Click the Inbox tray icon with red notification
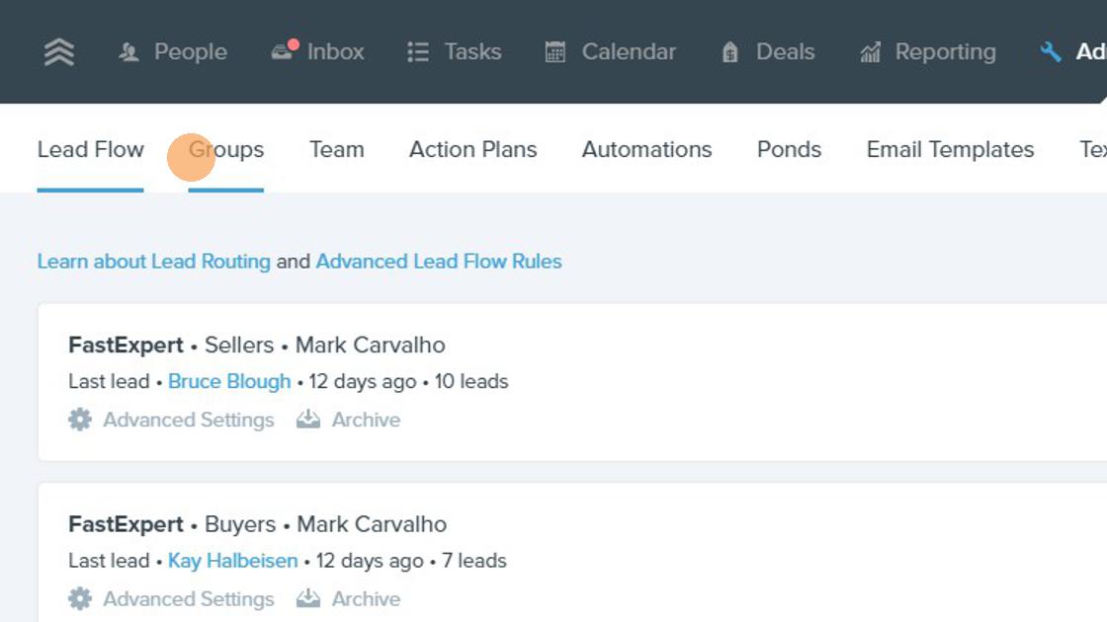 pyautogui.click(x=285, y=50)
